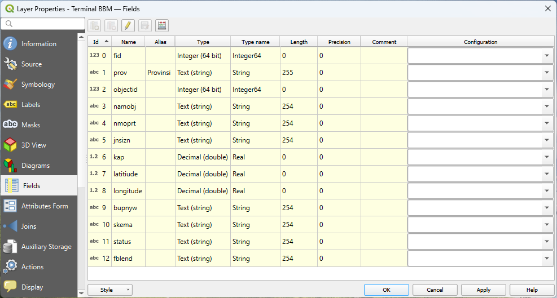Click the Cancel button
Image resolution: width=557 pixels, height=298 pixels.
435,290
